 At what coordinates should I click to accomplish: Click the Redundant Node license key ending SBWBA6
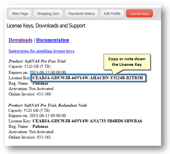(87, 121)
